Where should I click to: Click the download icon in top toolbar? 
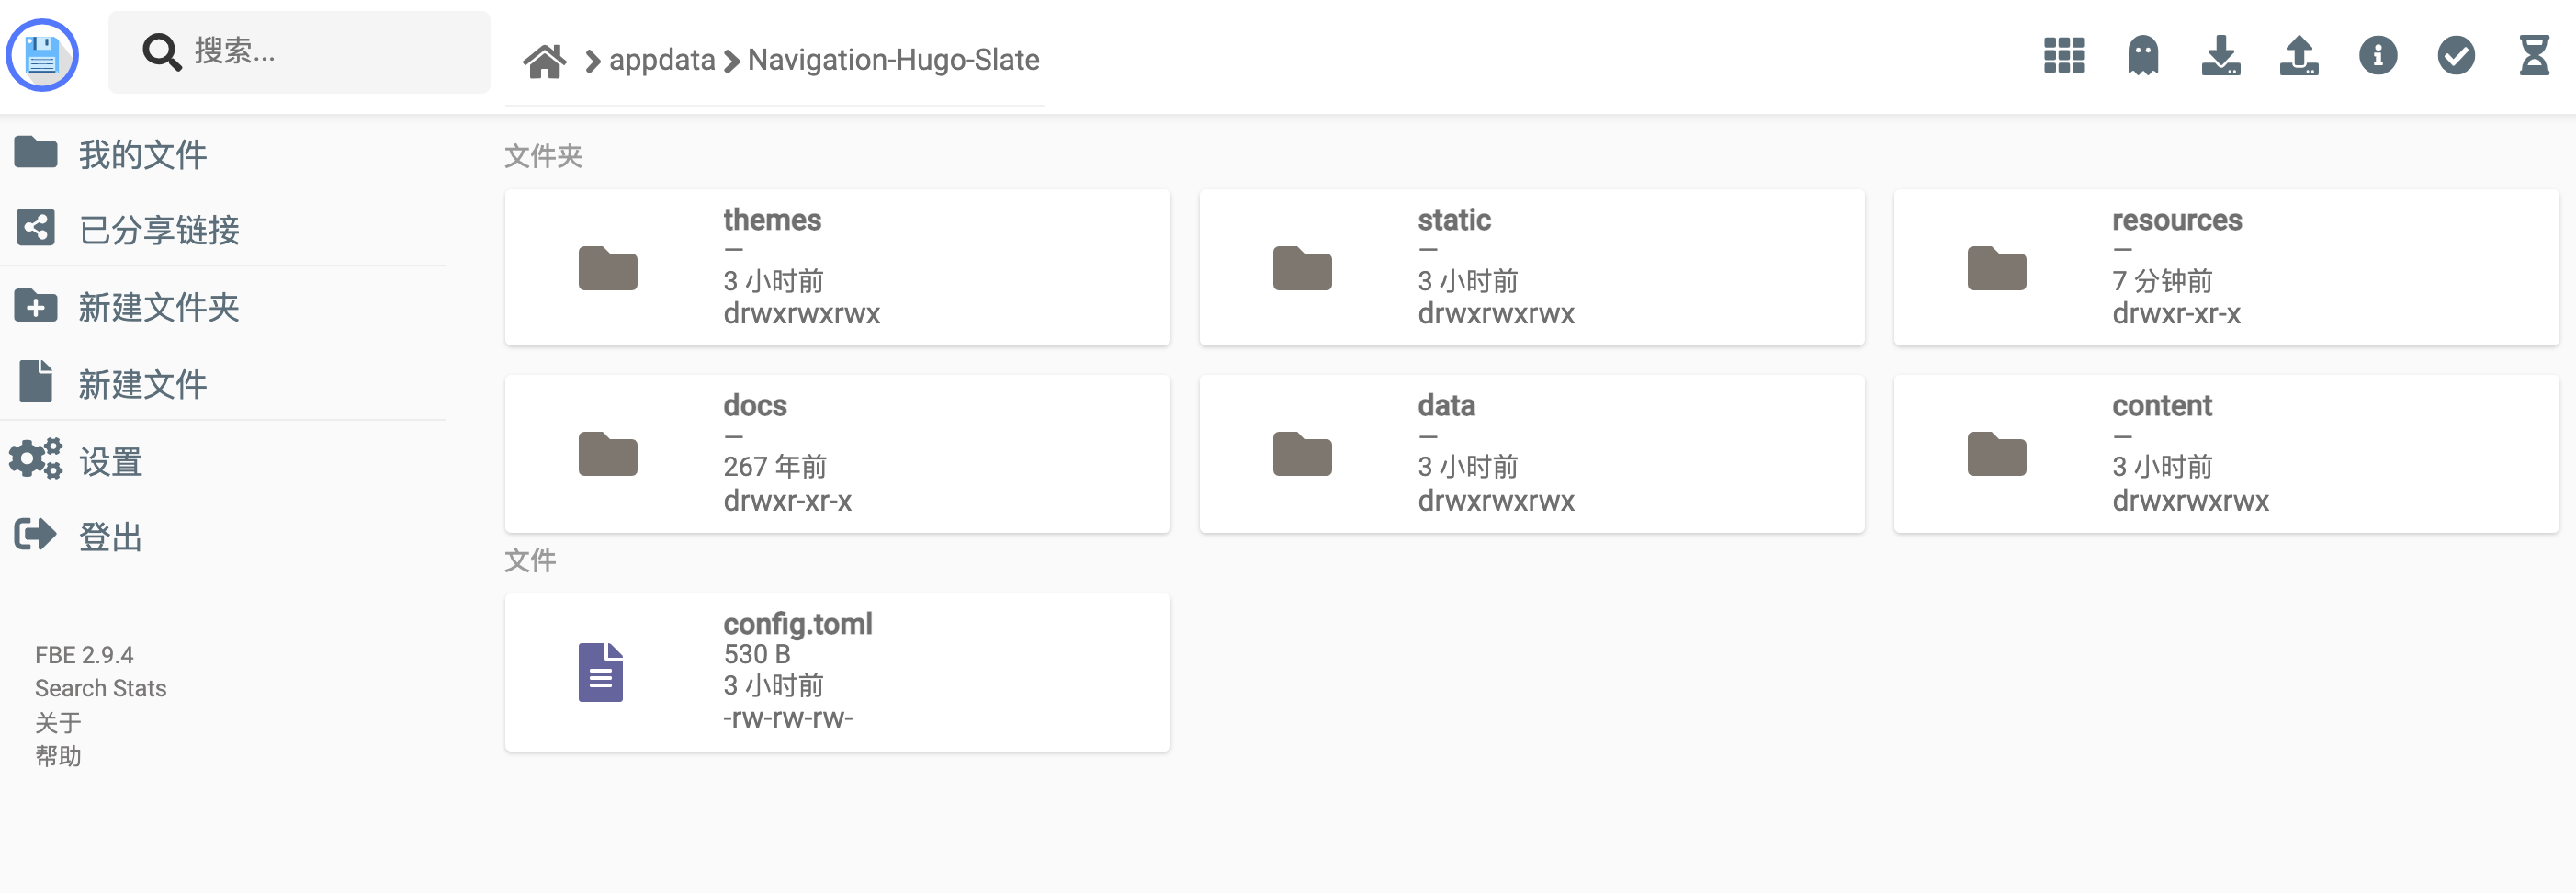pos(2220,56)
